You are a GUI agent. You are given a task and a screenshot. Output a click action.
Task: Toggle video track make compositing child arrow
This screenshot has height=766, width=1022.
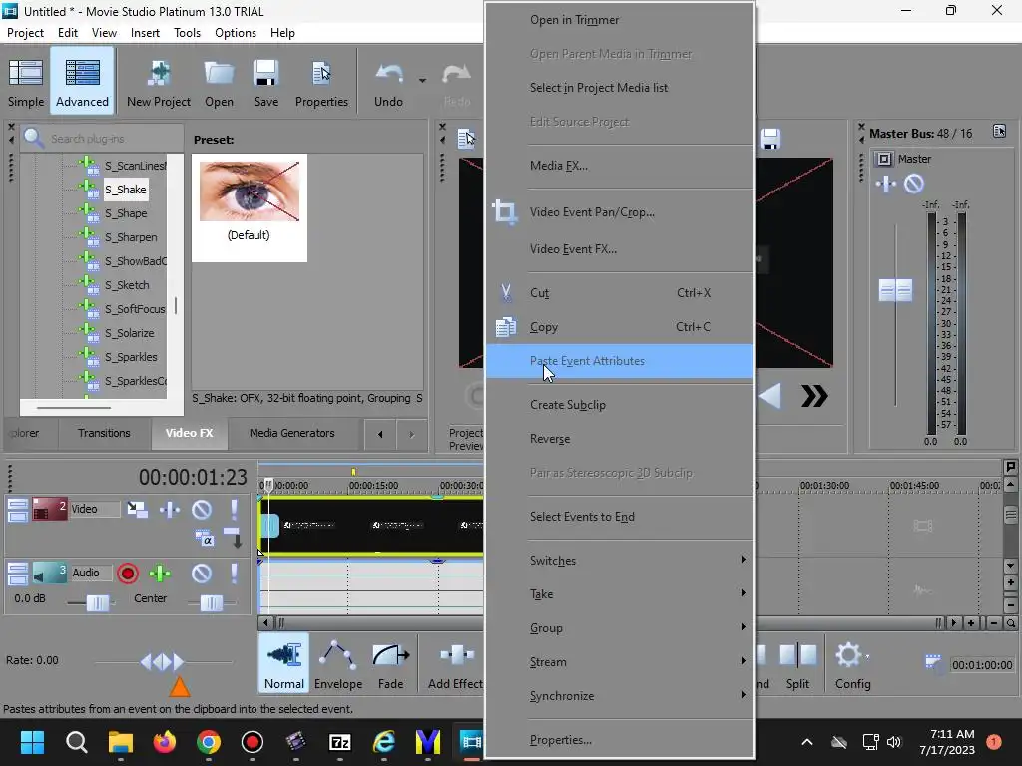pos(233,538)
